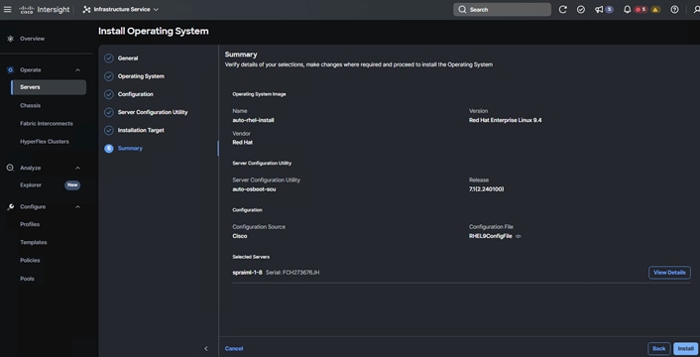Open the requests checkmark icon

point(581,9)
